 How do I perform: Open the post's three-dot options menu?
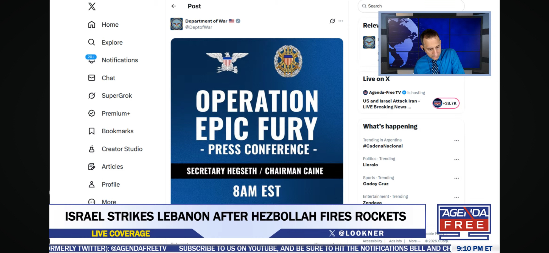(x=341, y=21)
